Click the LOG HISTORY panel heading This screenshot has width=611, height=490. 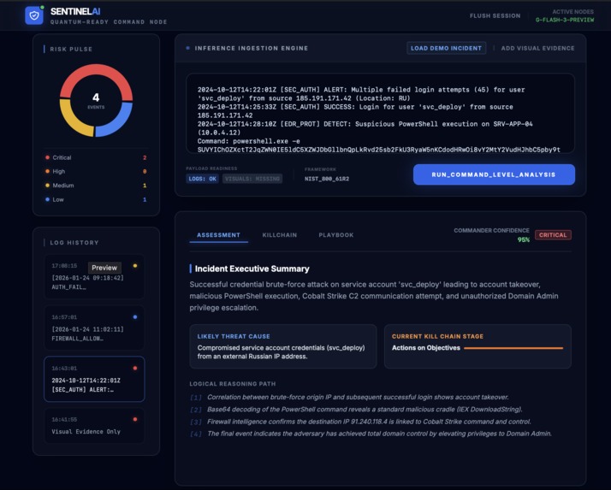(74, 243)
